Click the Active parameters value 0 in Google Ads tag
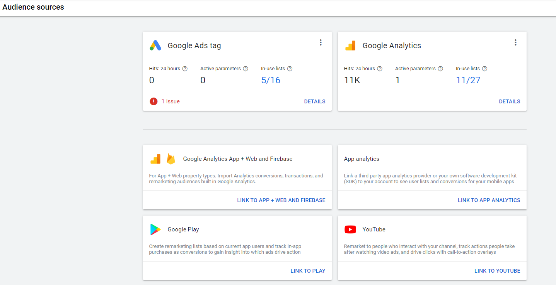Image resolution: width=556 pixels, height=285 pixels. click(x=203, y=80)
